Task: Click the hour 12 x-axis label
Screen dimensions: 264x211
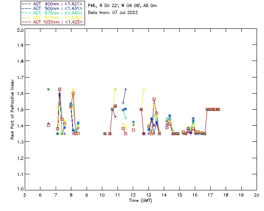Action: (x=133, y=195)
